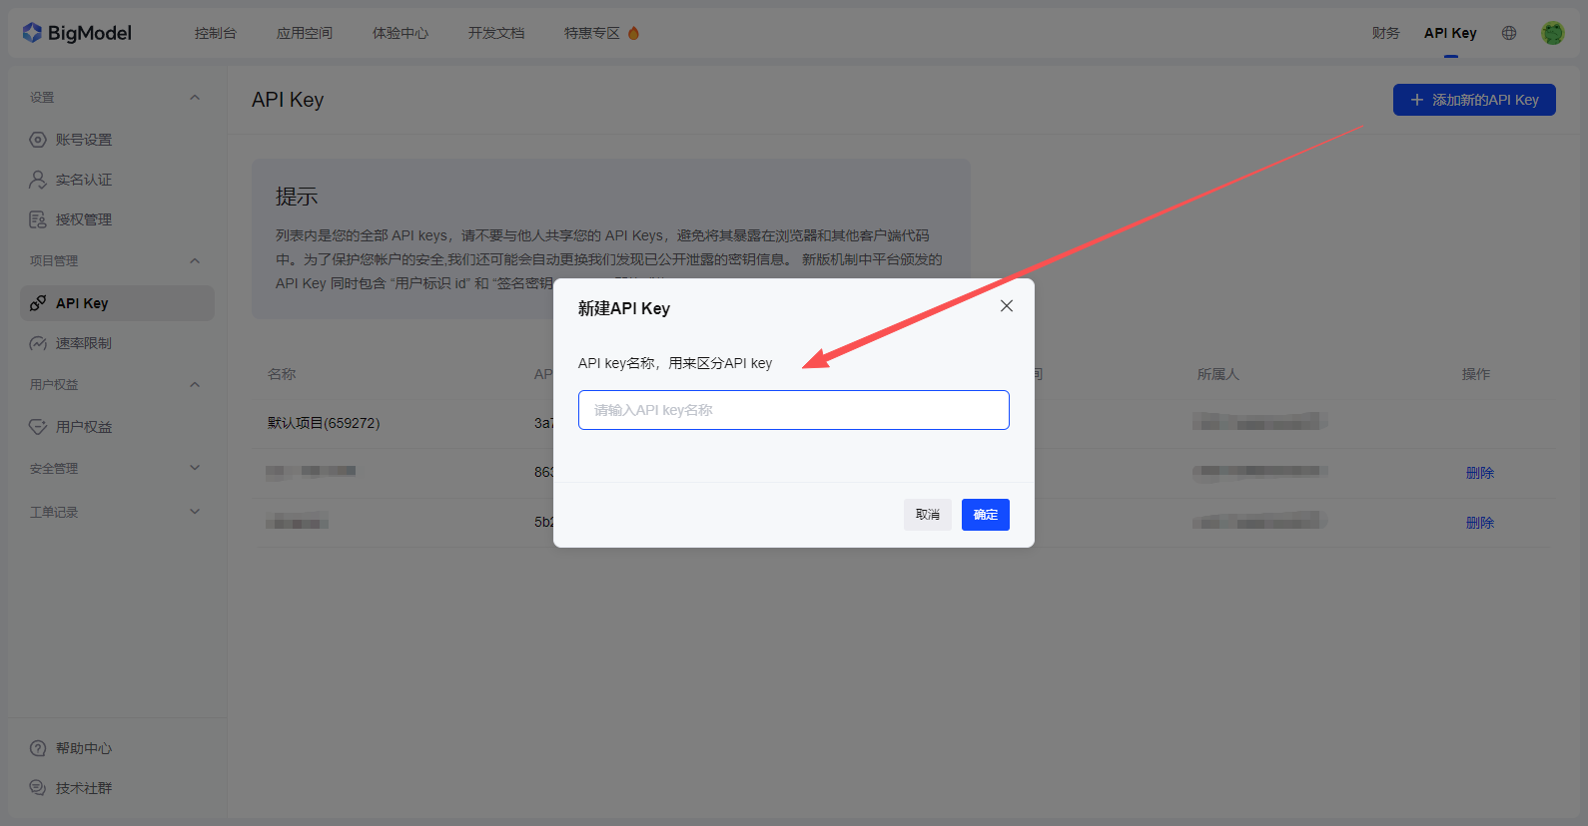Click the authorization management icon

38,219
